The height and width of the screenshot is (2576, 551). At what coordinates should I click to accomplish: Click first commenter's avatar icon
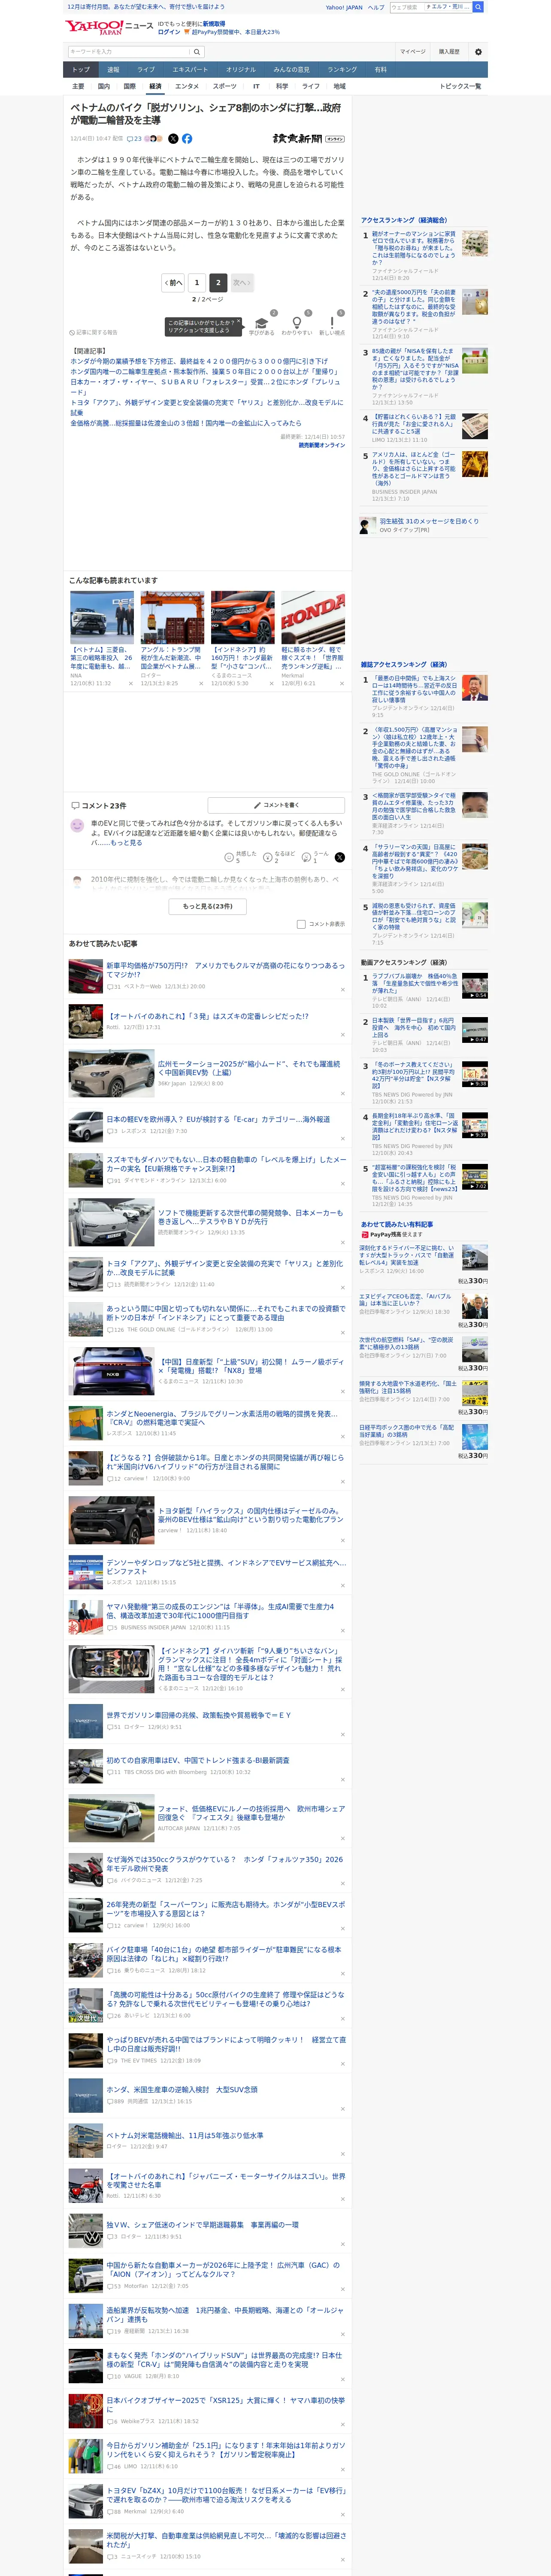(77, 826)
